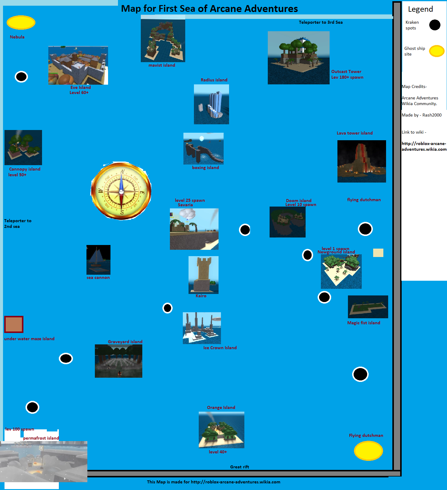Click the kraken spot between Savaria and Doom island
The image size is (447, 490).
click(245, 230)
